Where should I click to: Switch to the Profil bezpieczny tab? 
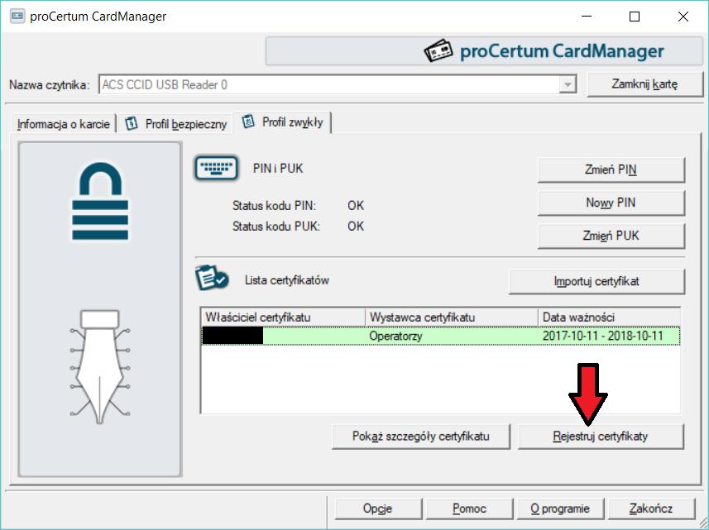[176, 124]
